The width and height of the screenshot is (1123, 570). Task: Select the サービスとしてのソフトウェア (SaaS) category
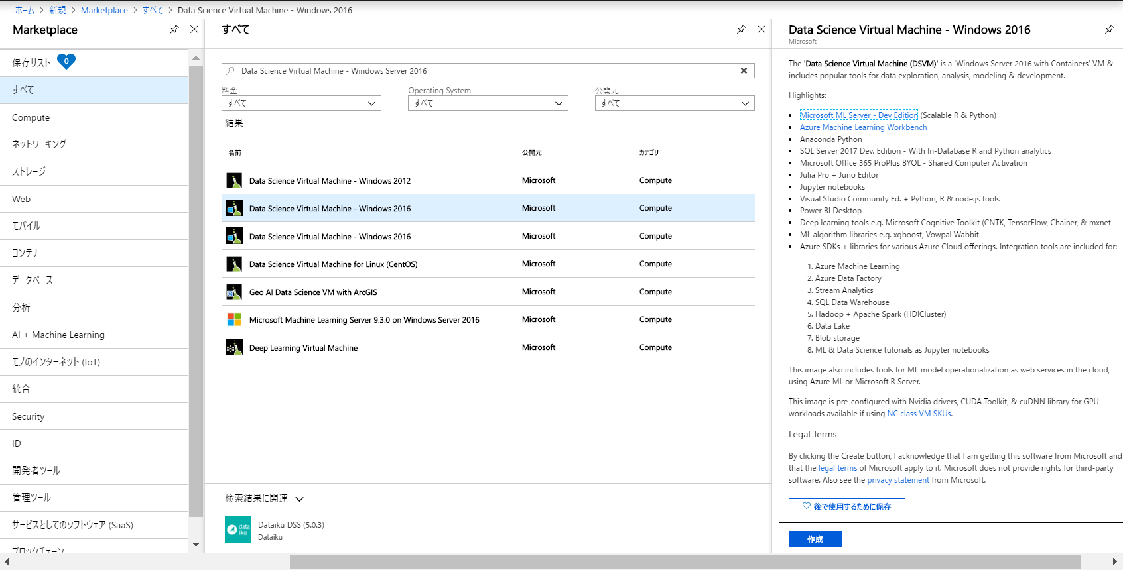coord(94,525)
